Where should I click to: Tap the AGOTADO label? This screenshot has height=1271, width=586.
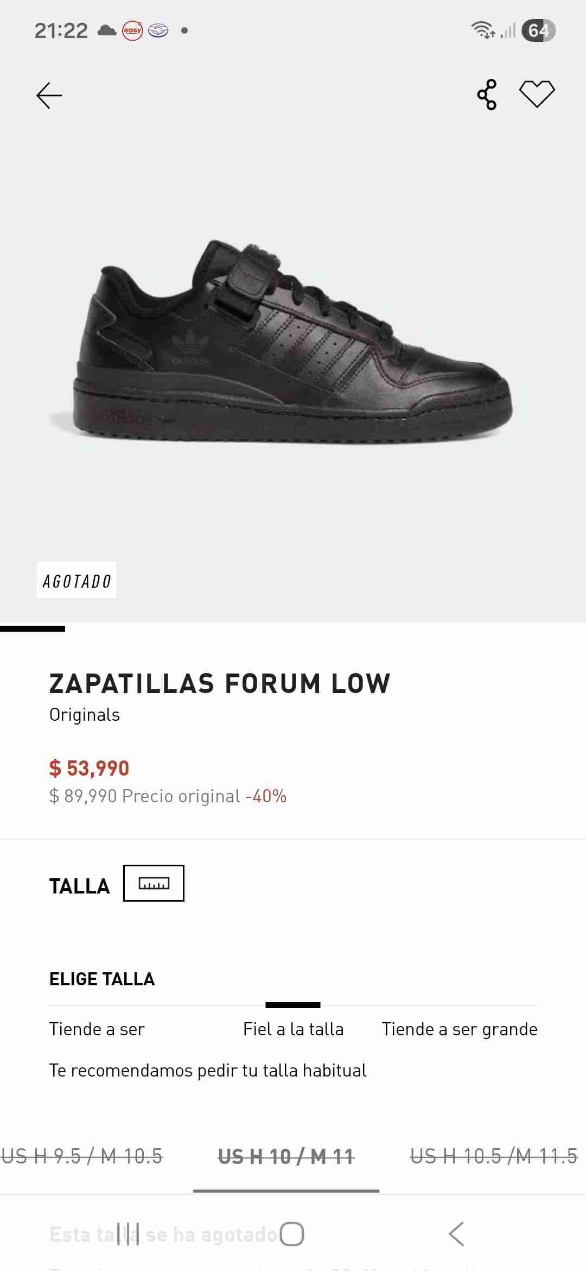pos(77,581)
